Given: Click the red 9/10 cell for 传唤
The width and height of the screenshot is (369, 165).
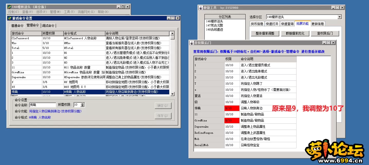Looking at the screenshot, I should pos(232,108).
